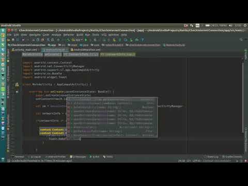Open the Refactor menu
This screenshot has height=186, width=248.
[69, 35]
